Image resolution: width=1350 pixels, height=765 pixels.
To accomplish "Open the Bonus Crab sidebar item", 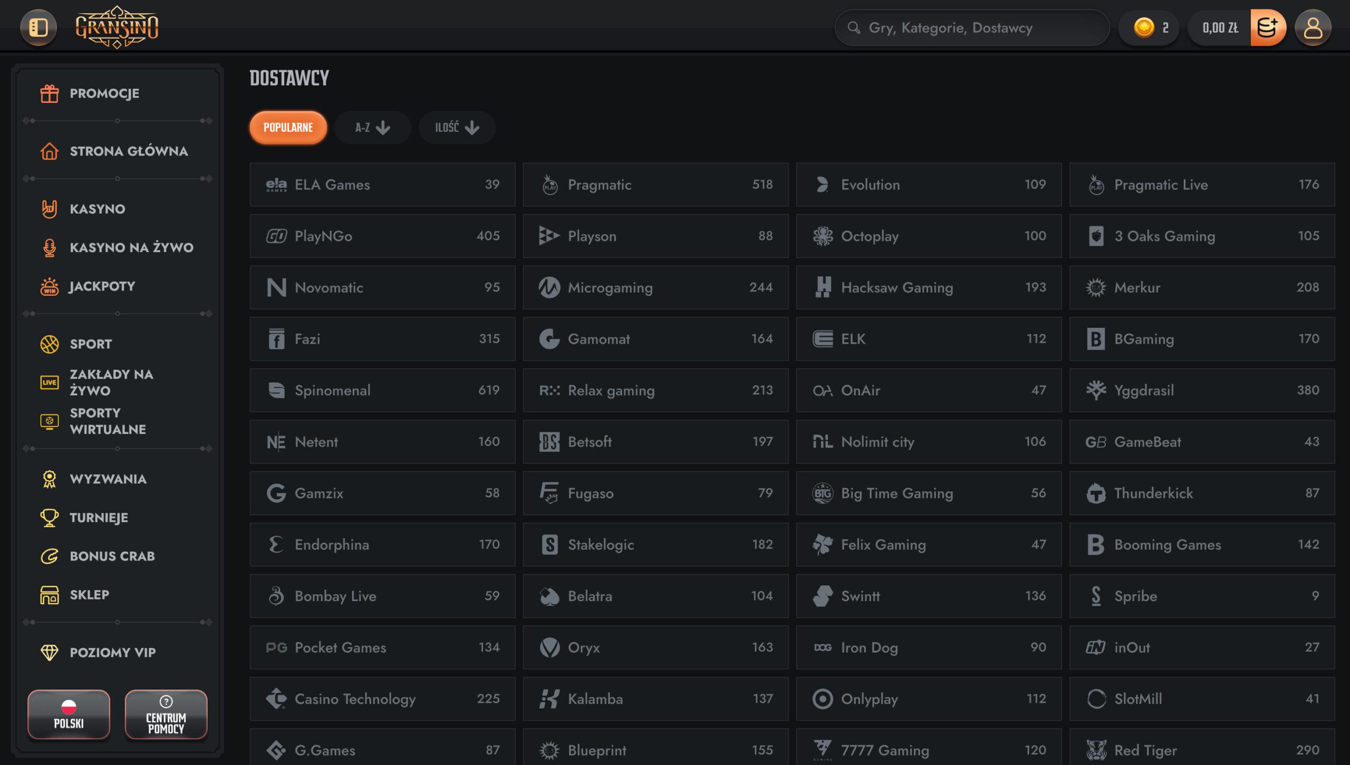I will 112,556.
